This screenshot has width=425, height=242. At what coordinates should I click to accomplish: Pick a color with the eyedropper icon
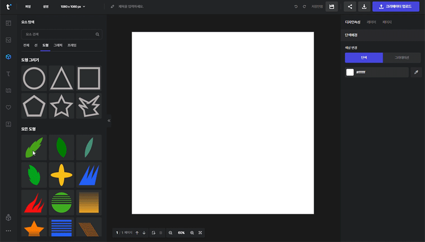tap(416, 72)
